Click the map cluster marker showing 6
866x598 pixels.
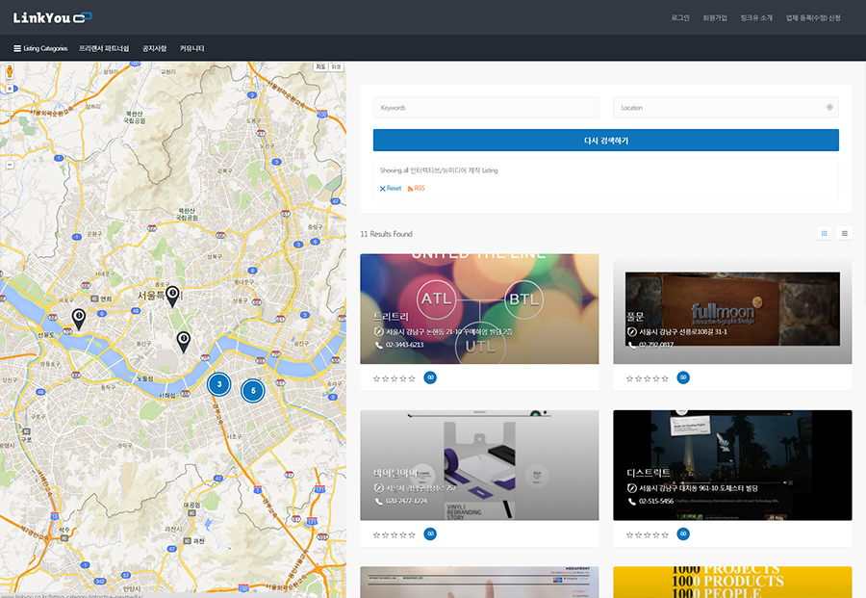(252, 390)
